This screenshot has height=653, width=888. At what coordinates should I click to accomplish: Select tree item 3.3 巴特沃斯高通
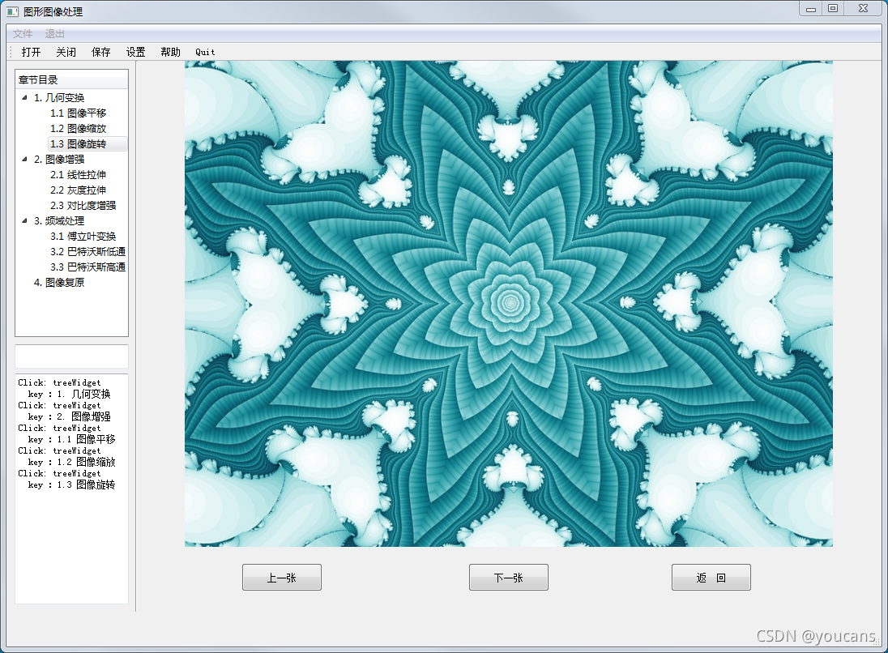(88, 267)
